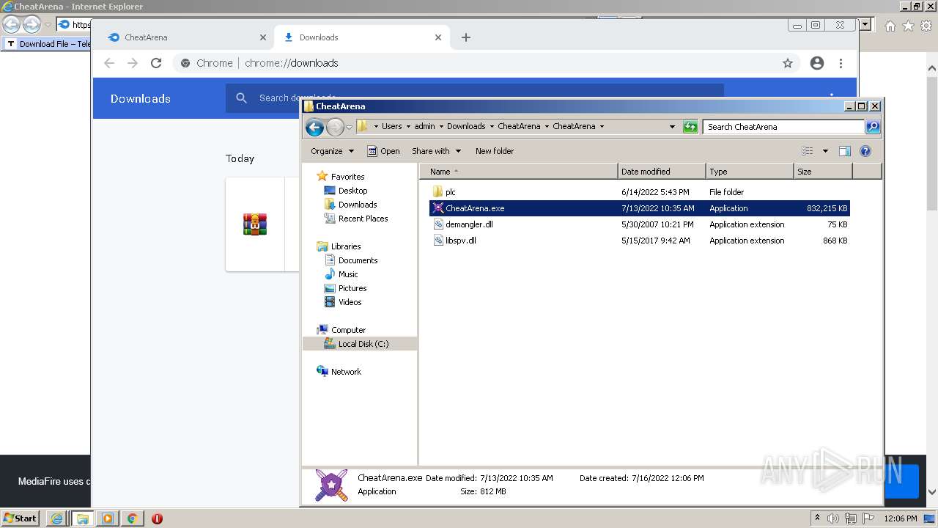This screenshot has height=528, width=938.
Task: Select Documents library in navigation pane
Action: point(358,260)
